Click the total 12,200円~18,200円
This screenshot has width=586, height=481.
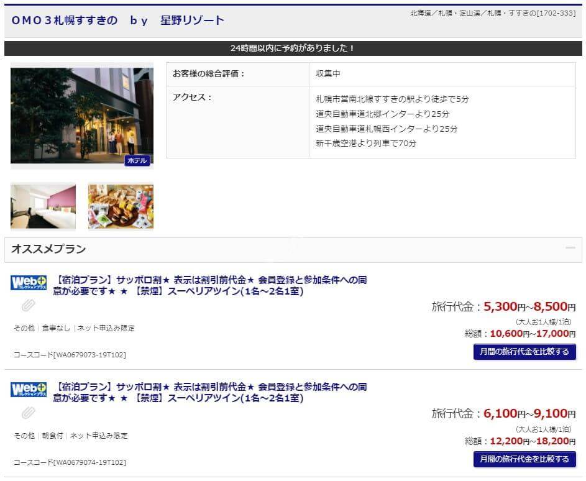(x=533, y=441)
